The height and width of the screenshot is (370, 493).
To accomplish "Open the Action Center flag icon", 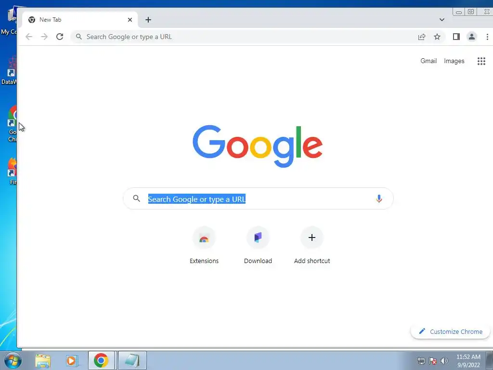I will click(433, 361).
